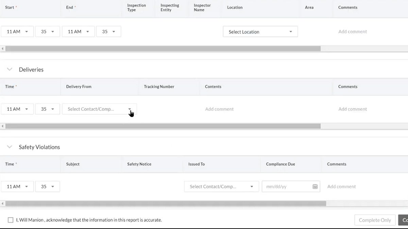Click the Complete Only button
The height and width of the screenshot is (229, 408).
(375, 220)
